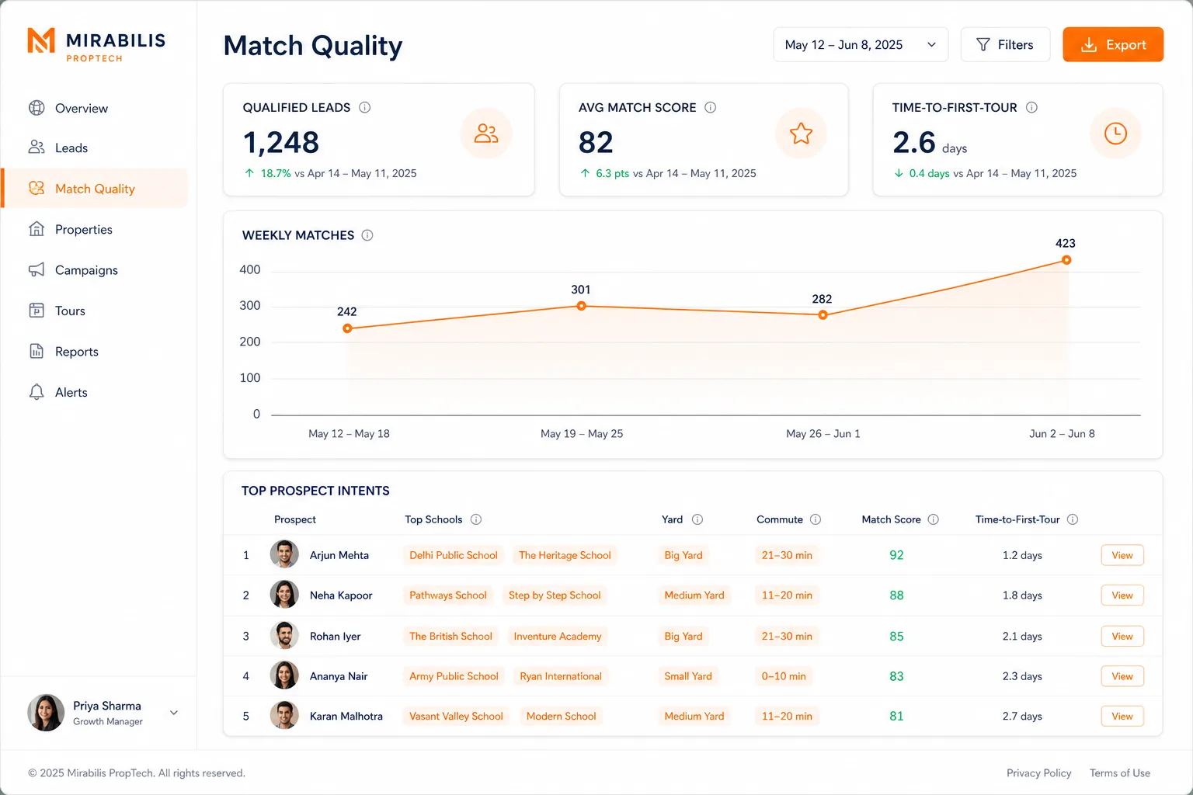Click the info icon in Yard column header
Screen dimensions: 1193x795
[x=697, y=519]
